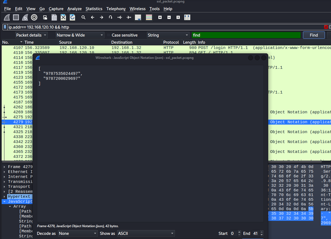Zoom out main window text
Viewport: 331px width, 239px height.
pyautogui.click(x=169, y=17)
